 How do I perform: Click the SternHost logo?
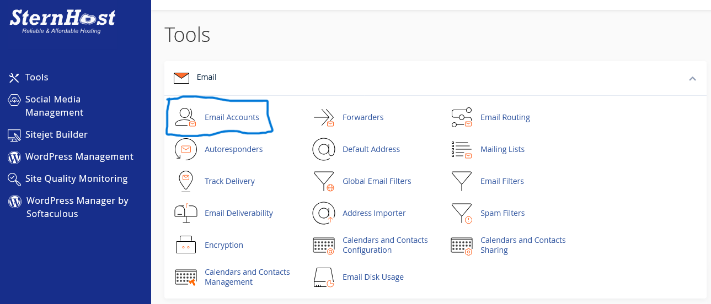click(62, 21)
